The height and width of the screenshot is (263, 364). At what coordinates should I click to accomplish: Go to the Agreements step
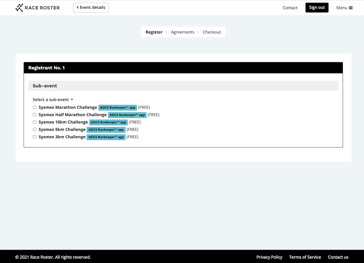click(x=182, y=32)
